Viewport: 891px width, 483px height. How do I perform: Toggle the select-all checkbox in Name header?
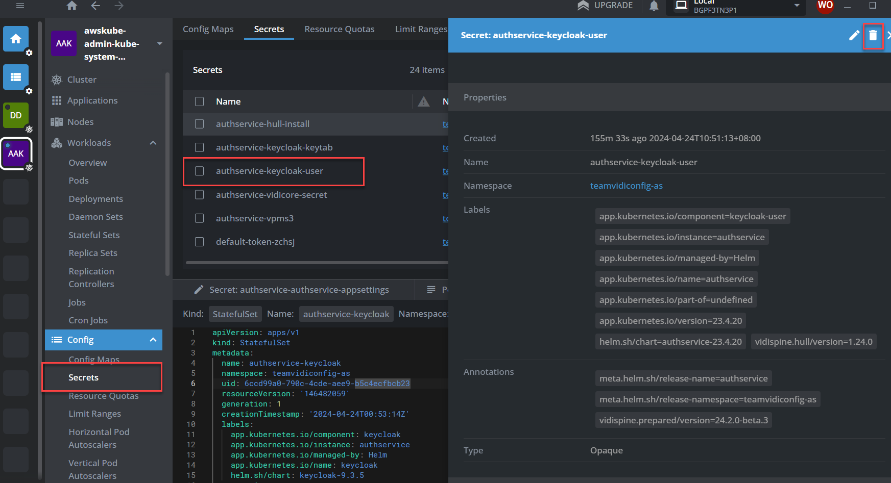tap(200, 101)
